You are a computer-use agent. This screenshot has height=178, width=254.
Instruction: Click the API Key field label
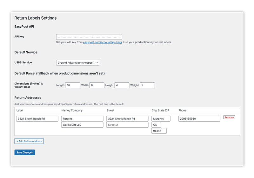click(x=19, y=36)
